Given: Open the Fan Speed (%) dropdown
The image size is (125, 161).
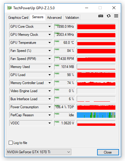Looking at the screenshot, I should coord(31,51).
